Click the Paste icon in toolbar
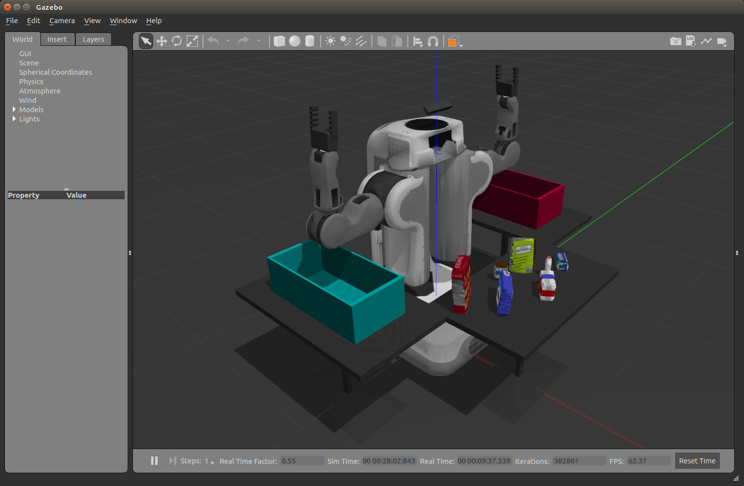The height and width of the screenshot is (486, 744). [397, 41]
